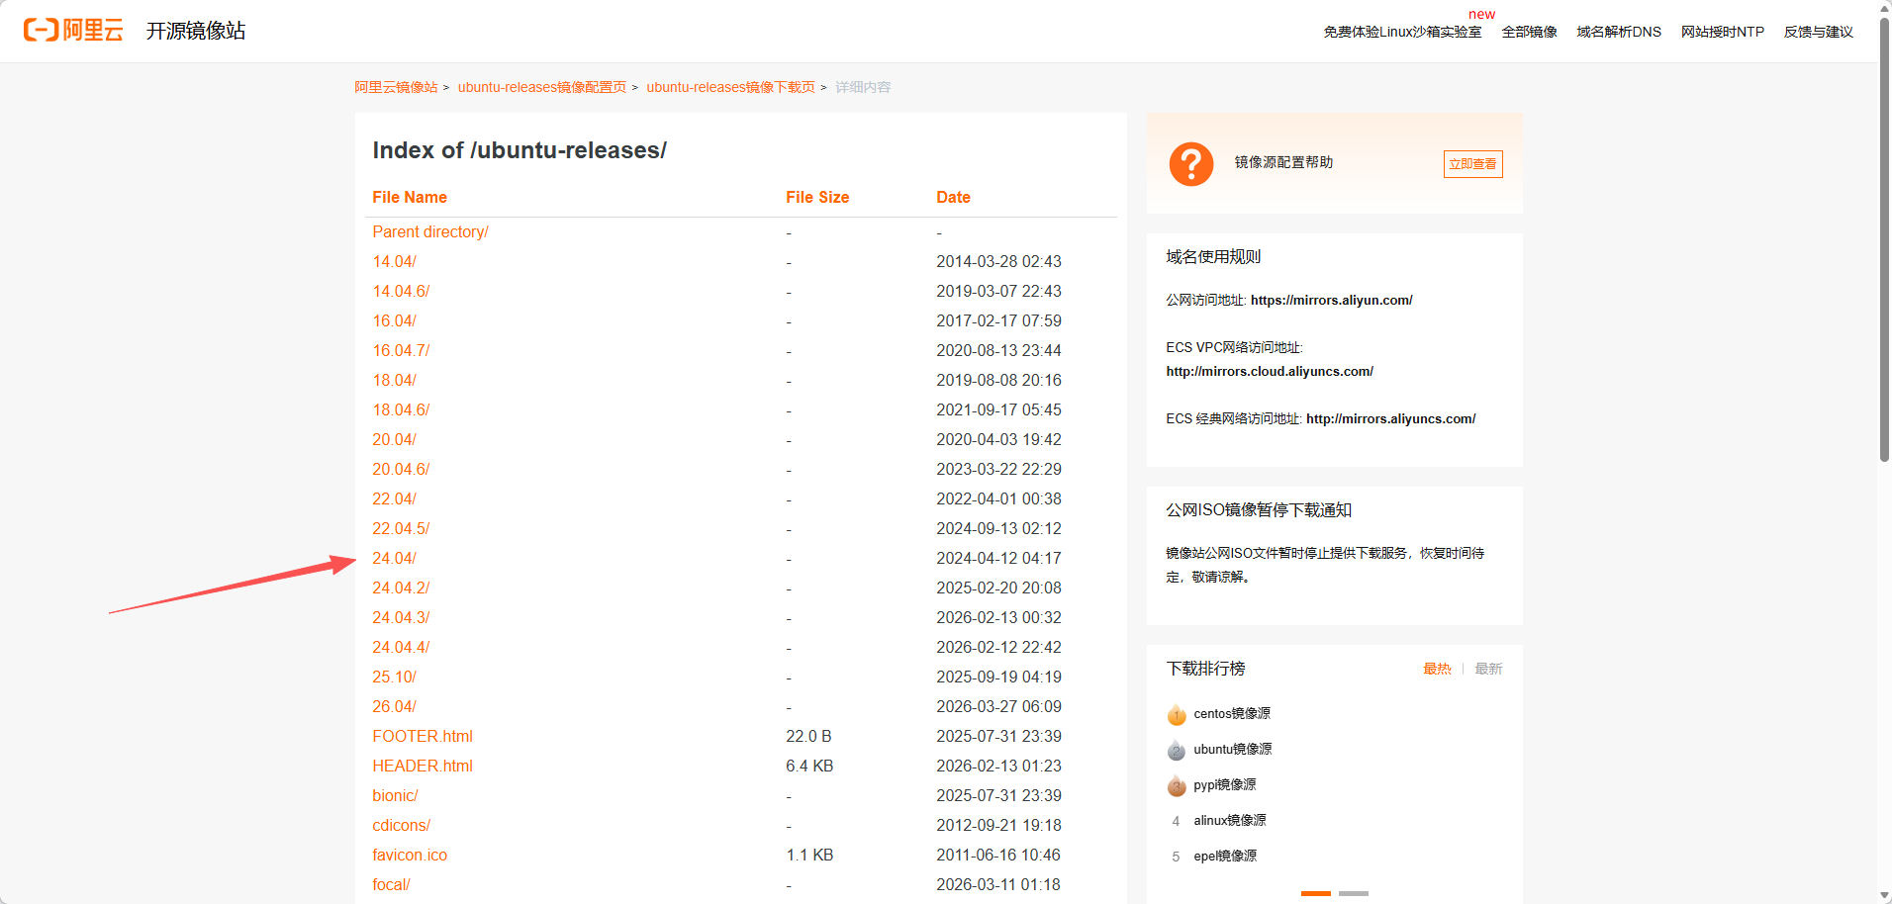Go to ubuntu-releases镜像下载页 breadcrumb
Viewport: 1892px width, 904px height.
click(x=730, y=87)
